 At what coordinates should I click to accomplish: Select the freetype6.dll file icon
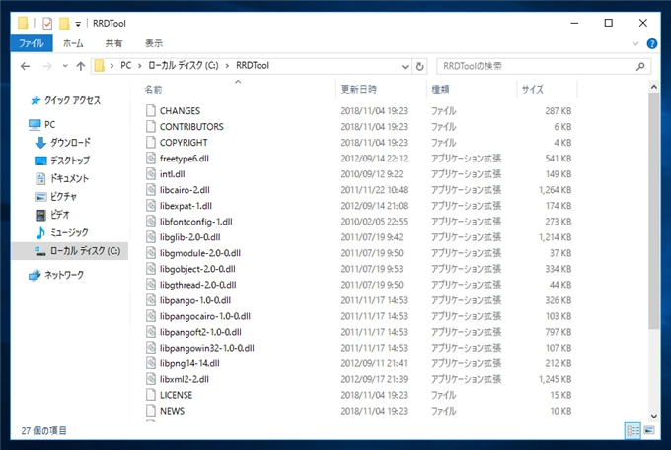[x=151, y=159]
